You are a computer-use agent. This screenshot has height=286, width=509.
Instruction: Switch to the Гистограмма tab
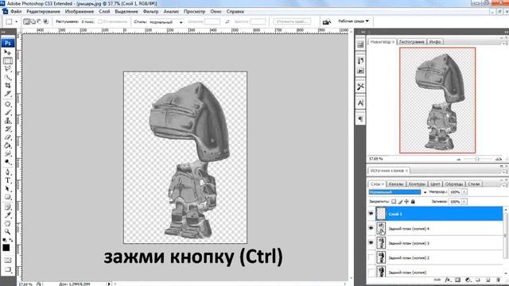412,42
